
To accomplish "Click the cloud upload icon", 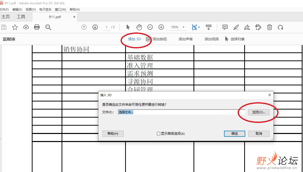I will (26, 27).
